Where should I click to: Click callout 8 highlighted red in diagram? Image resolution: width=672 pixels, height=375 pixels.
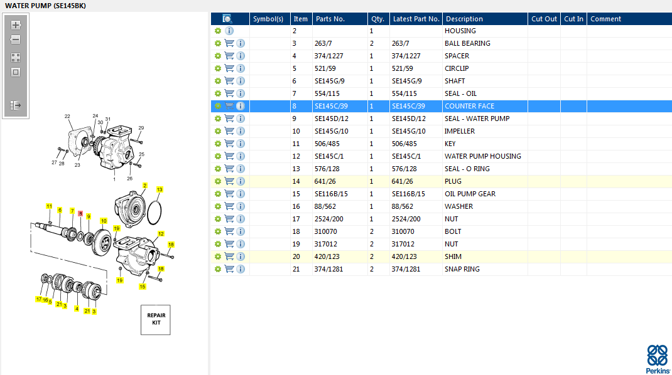[80, 214]
